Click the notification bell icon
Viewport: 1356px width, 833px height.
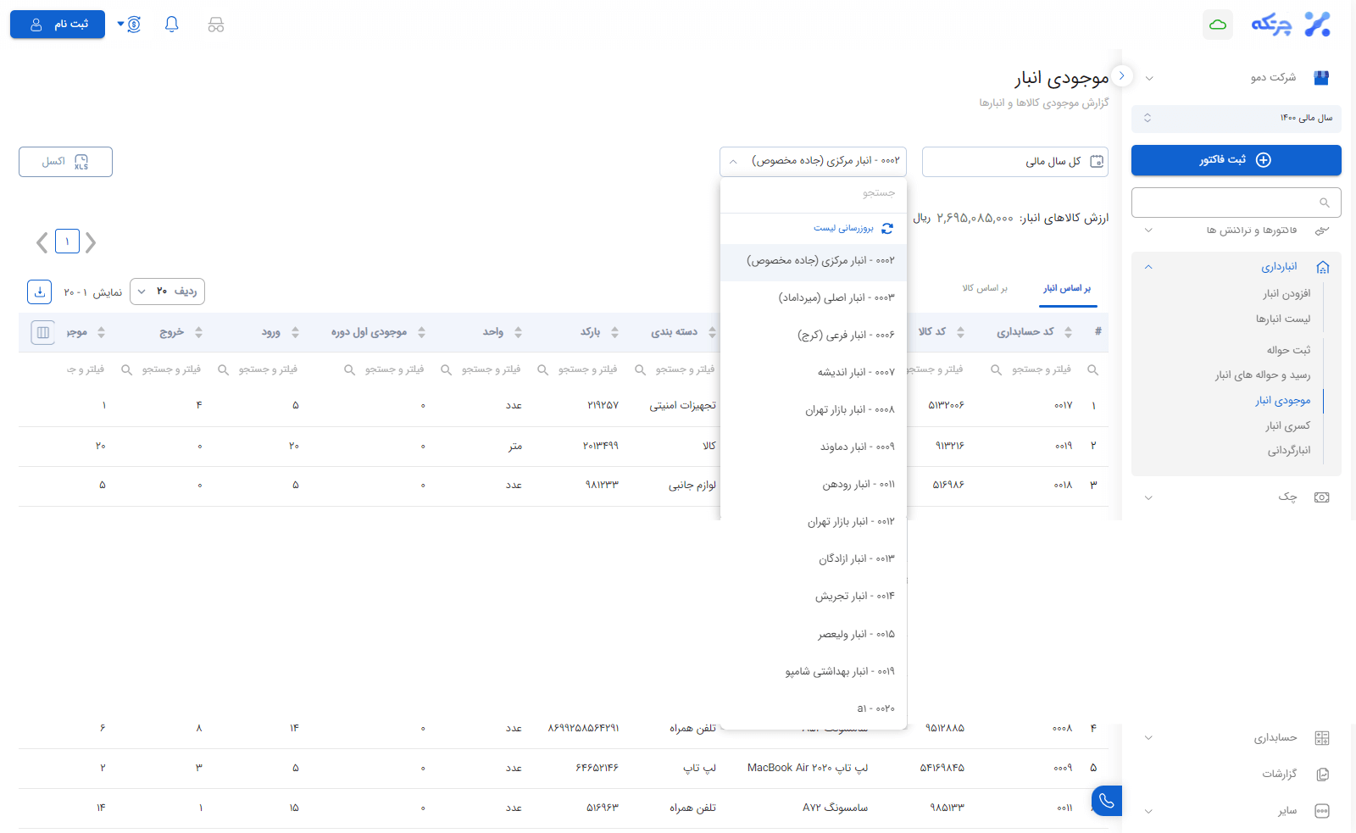[x=172, y=25]
